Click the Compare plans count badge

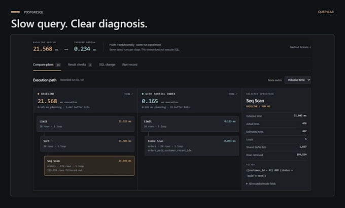(58, 65)
